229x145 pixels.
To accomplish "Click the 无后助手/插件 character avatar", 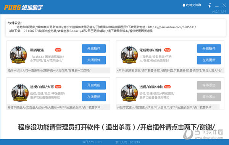I will pyautogui.click(x=129, y=55).
